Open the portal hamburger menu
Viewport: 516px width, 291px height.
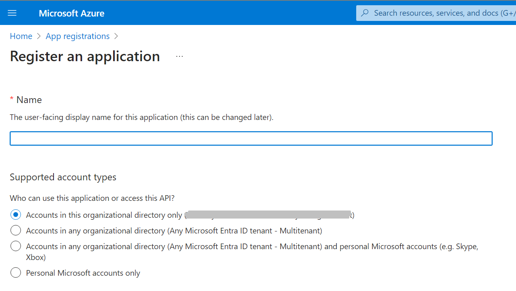point(12,13)
